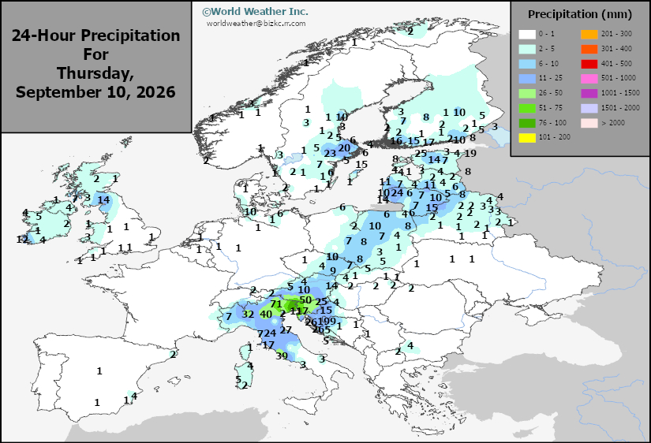
Task: Click the 71 mm value in northern Italy
Action: (276, 304)
